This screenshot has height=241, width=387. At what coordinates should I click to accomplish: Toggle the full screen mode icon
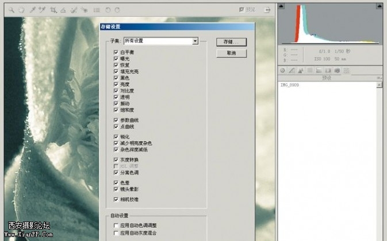[x=267, y=10]
